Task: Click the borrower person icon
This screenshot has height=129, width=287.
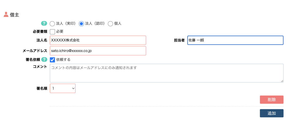Action: point(6,15)
